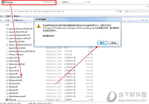
Task: Click 注册表编辑器 dialog title bar
Action: [x=77, y=19]
